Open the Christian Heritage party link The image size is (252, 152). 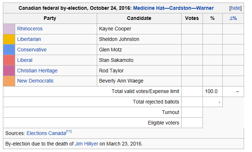[x=37, y=71]
